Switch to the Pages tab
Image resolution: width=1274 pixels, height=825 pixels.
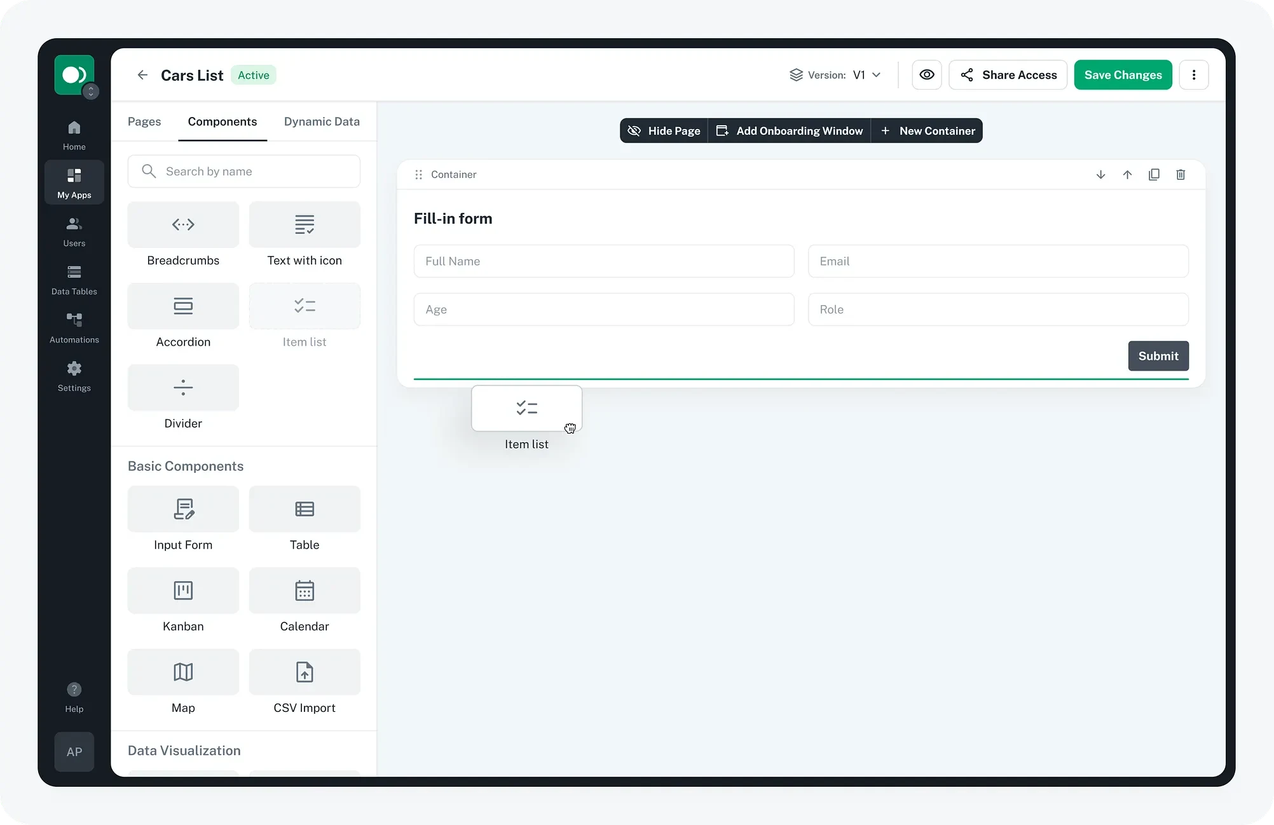tap(144, 121)
